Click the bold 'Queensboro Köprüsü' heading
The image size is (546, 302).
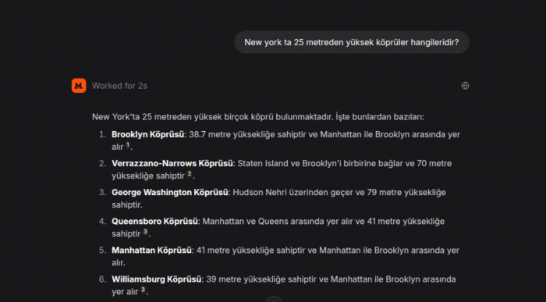(x=154, y=221)
